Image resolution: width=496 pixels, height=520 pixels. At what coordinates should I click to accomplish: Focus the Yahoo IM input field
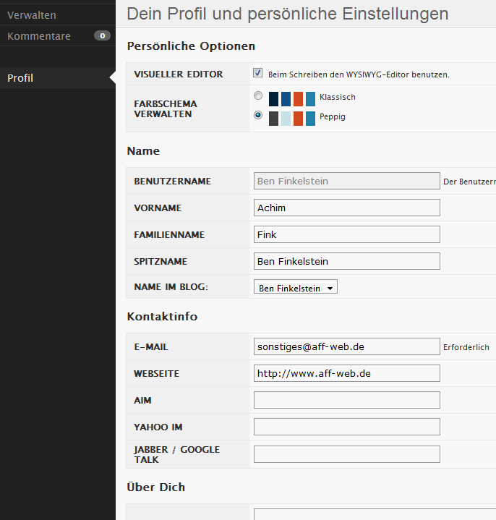[x=346, y=427]
